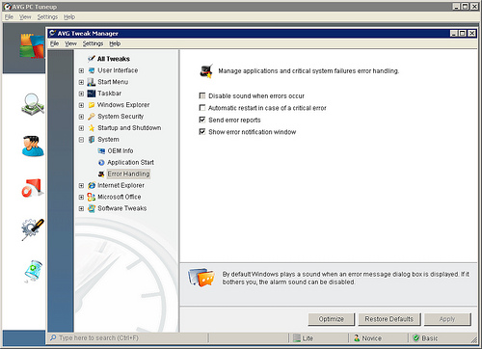Expand the Software Tweaks tree node

(x=81, y=208)
